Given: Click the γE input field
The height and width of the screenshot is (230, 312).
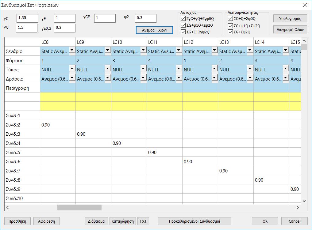Looking at the screenshot, I should click(65, 18).
